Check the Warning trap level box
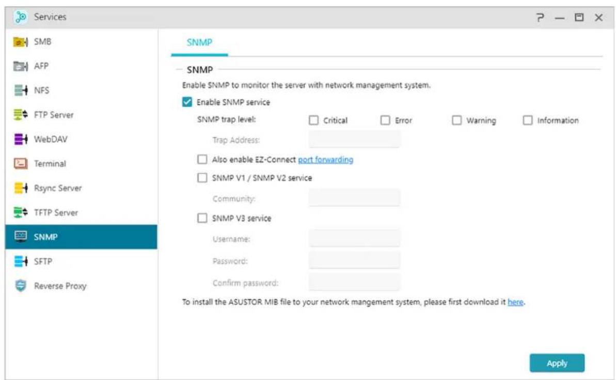Viewport: 616px width, 380px height. point(456,120)
